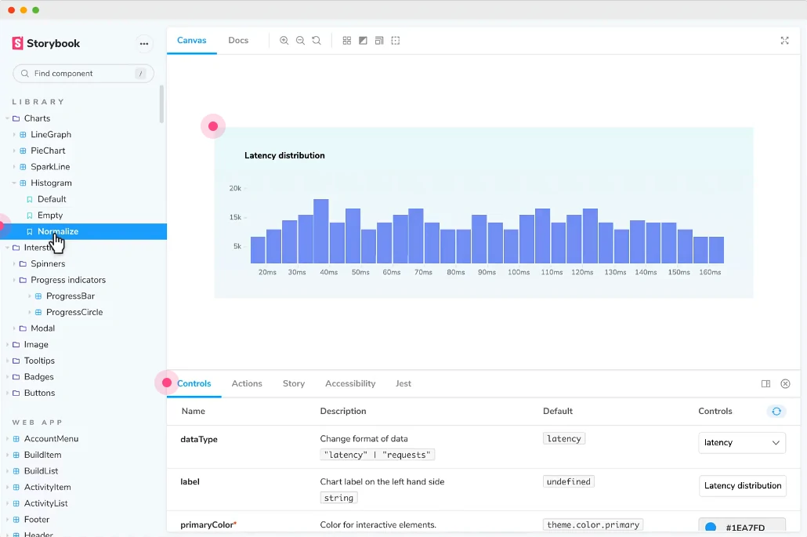Reset canvas zoom
The image size is (807, 537).
click(x=317, y=41)
